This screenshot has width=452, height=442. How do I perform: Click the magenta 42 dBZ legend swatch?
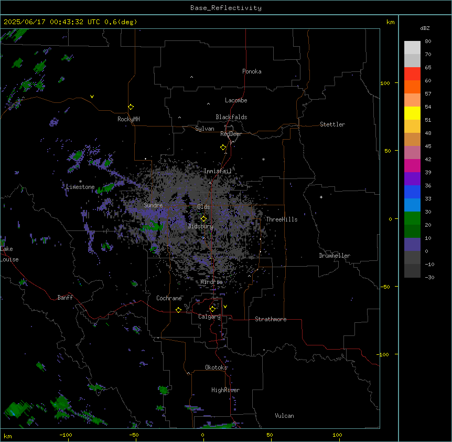pos(412,165)
